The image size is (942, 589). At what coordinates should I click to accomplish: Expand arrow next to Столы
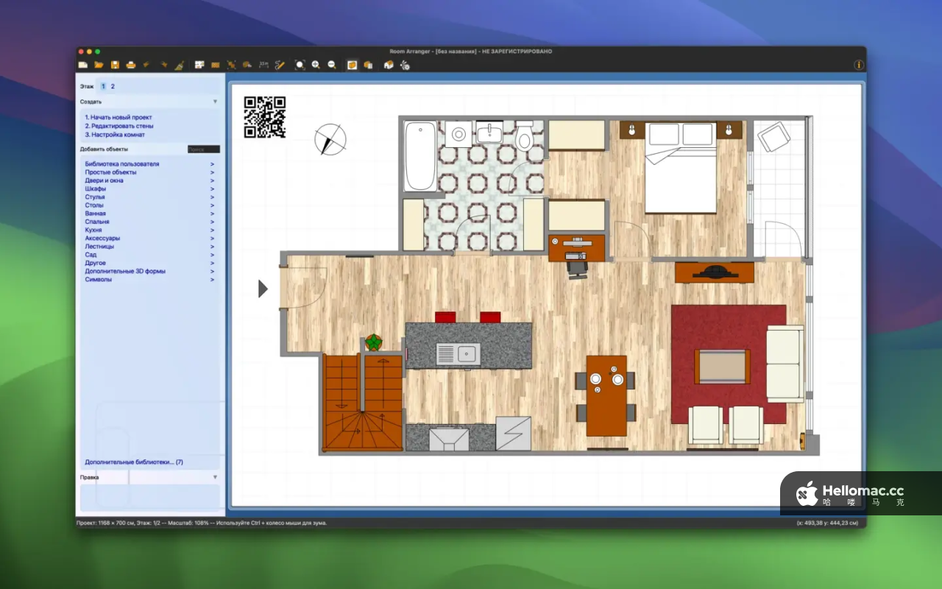point(212,205)
